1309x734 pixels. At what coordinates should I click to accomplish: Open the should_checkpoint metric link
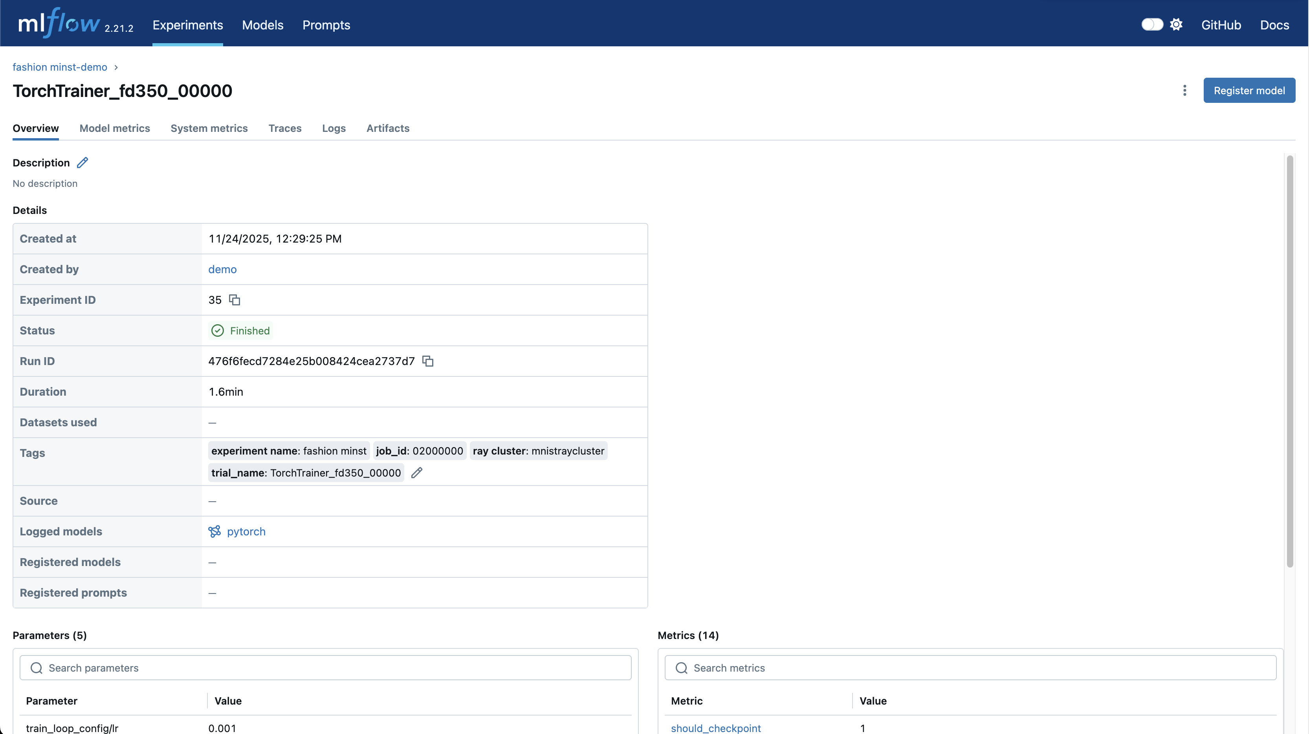(x=715, y=728)
